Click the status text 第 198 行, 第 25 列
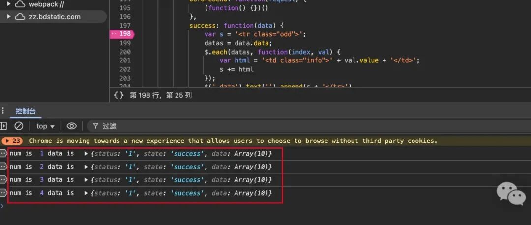The height and width of the screenshot is (225, 531). click(x=160, y=95)
